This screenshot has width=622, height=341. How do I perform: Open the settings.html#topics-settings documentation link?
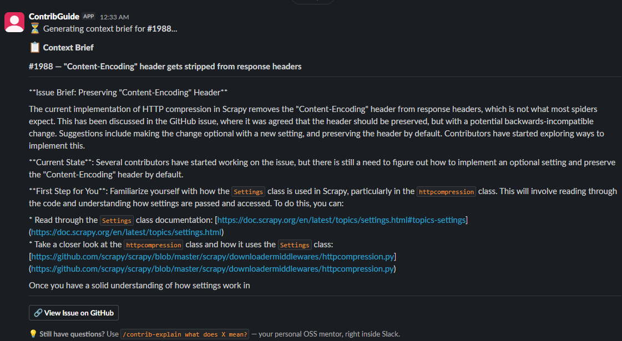click(x=341, y=220)
